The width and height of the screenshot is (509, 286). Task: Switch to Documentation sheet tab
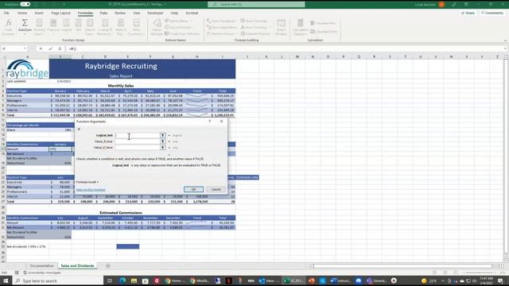coord(41,266)
